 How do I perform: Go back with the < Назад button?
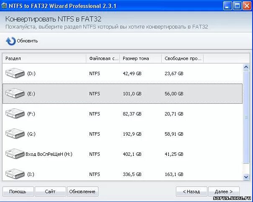191,192
